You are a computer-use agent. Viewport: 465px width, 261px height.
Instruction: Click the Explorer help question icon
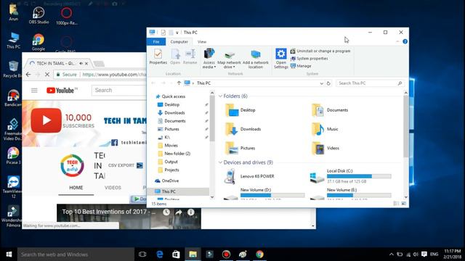click(x=405, y=42)
